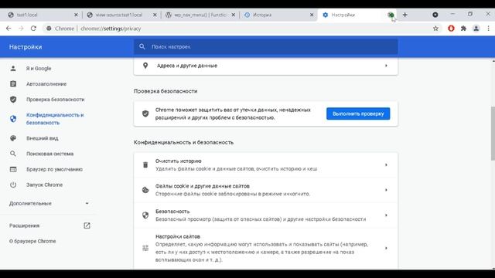The image size is (495, 278).
Task: Open the Opera extension icon
Action: (x=451, y=29)
